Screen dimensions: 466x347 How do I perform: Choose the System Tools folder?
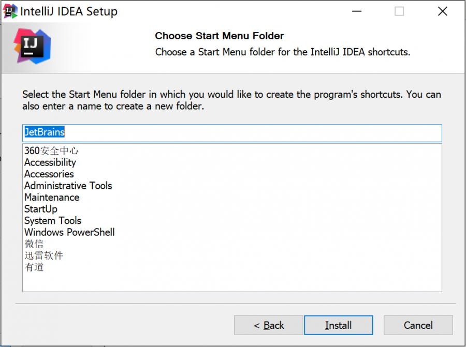point(53,221)
